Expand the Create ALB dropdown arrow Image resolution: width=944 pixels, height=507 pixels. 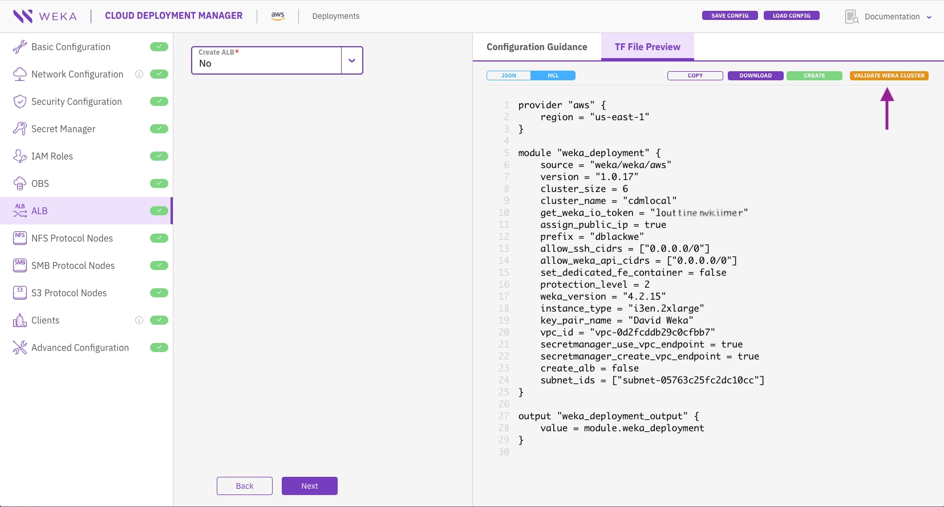click(x=352, y=60)
